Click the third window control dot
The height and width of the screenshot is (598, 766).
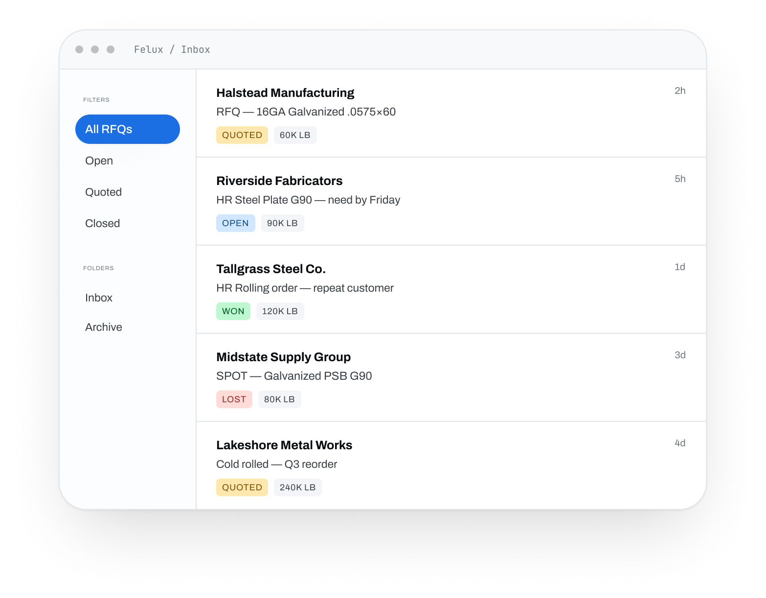pyautogui.click(x=111, y=49)
